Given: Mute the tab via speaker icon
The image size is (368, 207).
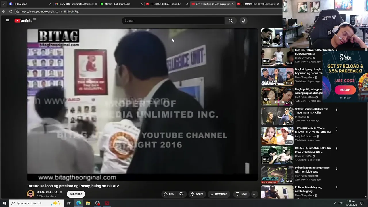Looking at the screenshot, I should click(198, 4).
